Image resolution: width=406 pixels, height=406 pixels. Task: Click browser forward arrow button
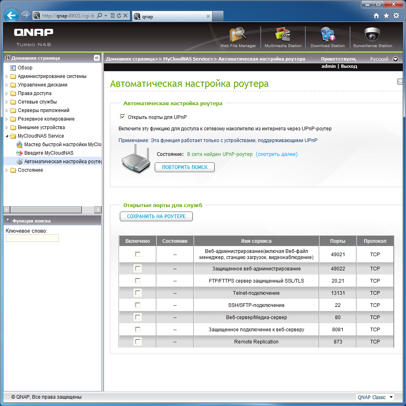25,16
